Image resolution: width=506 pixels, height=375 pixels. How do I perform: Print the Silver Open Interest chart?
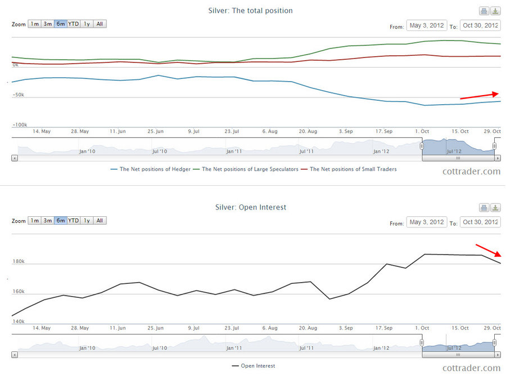pyautogui.click(x=484, y=208)
